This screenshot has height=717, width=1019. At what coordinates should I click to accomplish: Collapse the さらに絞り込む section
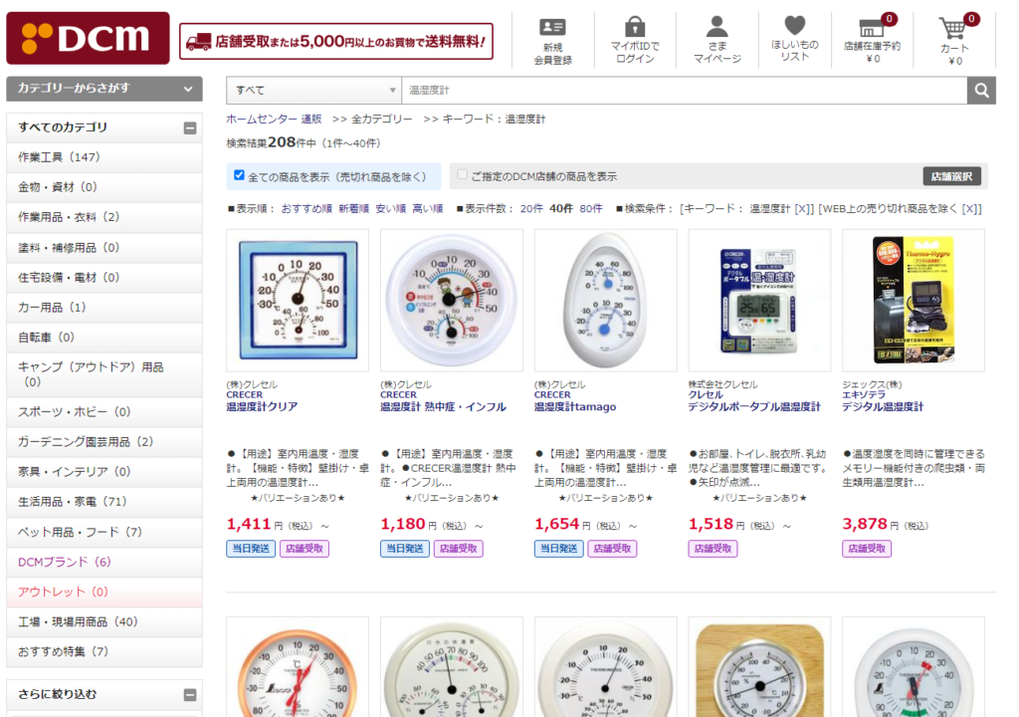coord(190,695)
